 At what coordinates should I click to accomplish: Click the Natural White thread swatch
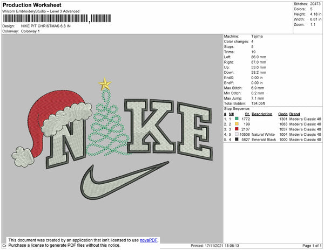tap(237, 134)
